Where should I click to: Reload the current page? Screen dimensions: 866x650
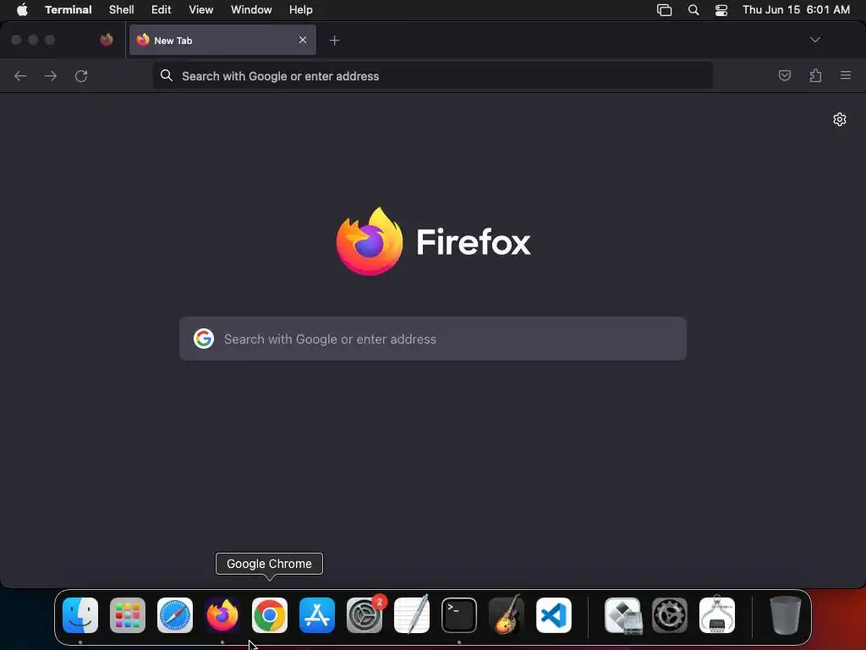[81, 75]
